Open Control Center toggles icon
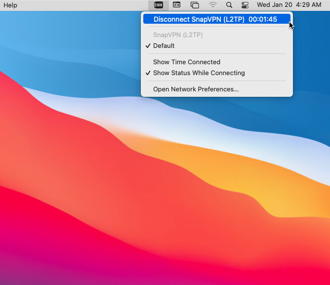Screen dimensions: 330x285 (245, 5)
